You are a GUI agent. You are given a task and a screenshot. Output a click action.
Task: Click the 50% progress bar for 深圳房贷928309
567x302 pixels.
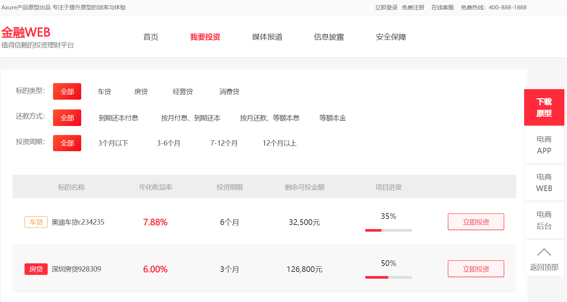coord(388,277)
